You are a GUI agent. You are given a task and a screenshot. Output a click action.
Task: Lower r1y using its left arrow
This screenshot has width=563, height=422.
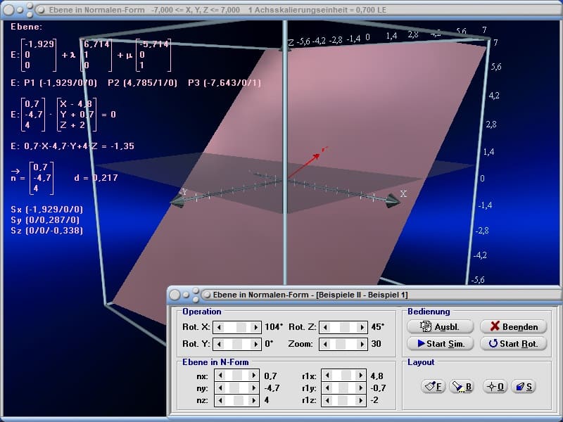coord(327,388)
